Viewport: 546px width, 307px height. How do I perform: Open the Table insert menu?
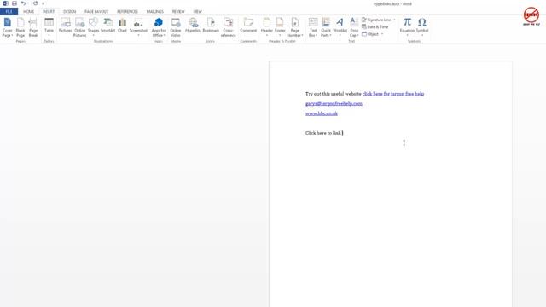(x=49, y=27)
